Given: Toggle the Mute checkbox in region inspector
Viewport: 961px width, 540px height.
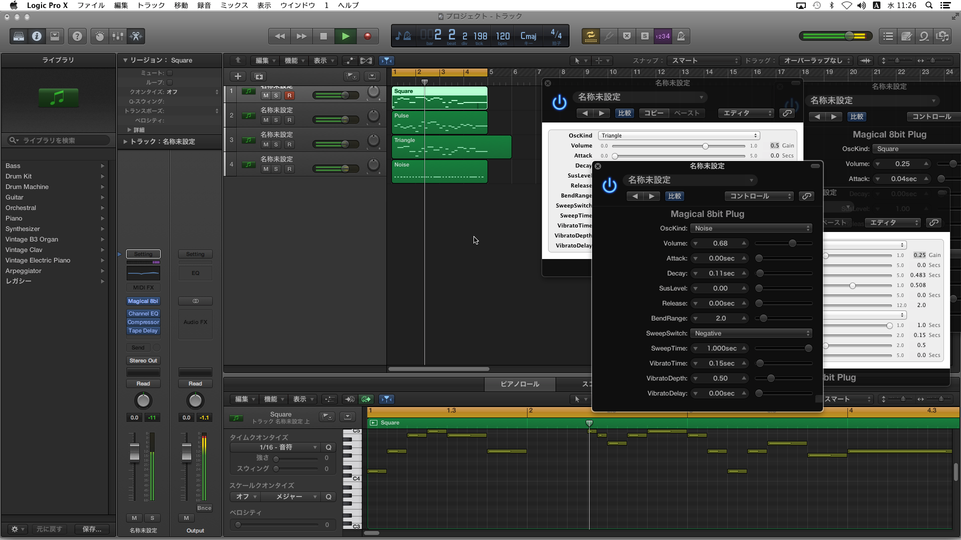Looking at the screenshot, I should (170, 73).
